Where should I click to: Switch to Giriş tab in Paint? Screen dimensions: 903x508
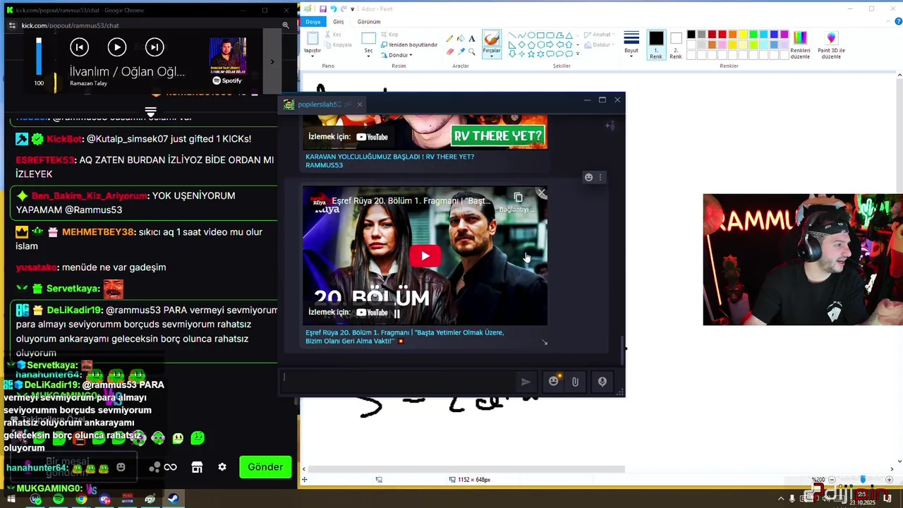point(339,22)
